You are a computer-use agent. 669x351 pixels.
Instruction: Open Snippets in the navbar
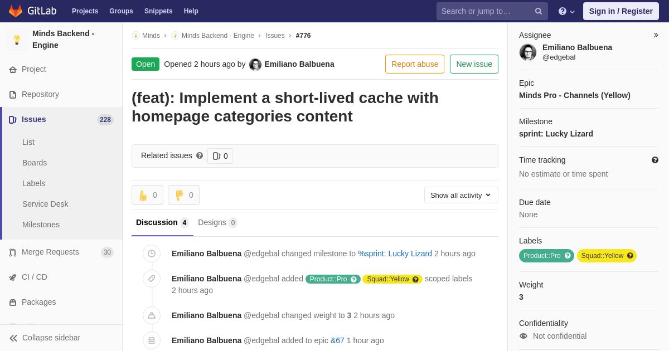point(158,11)
